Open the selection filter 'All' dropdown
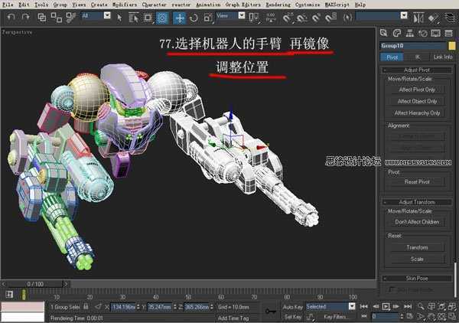This screenshot has height=323, width=459. click(107, 15)
